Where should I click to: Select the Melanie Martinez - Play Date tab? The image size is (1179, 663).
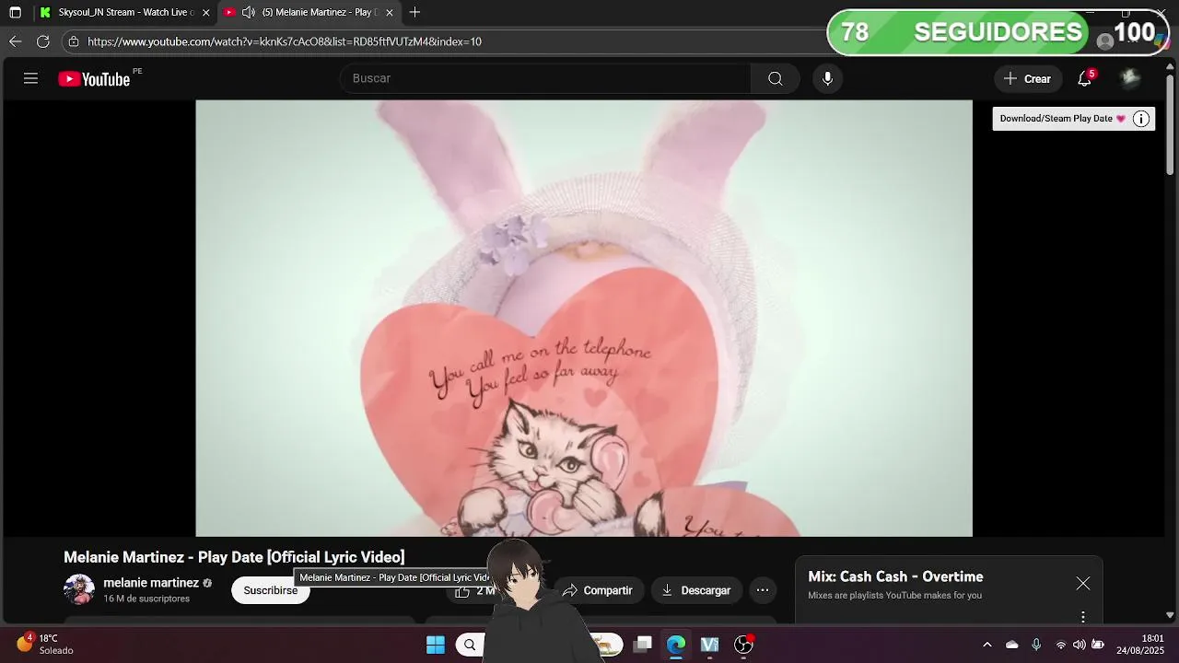click(309, 12)
